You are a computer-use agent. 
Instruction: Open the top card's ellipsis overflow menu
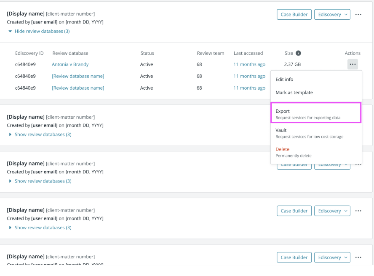click(x=358, y=14)
